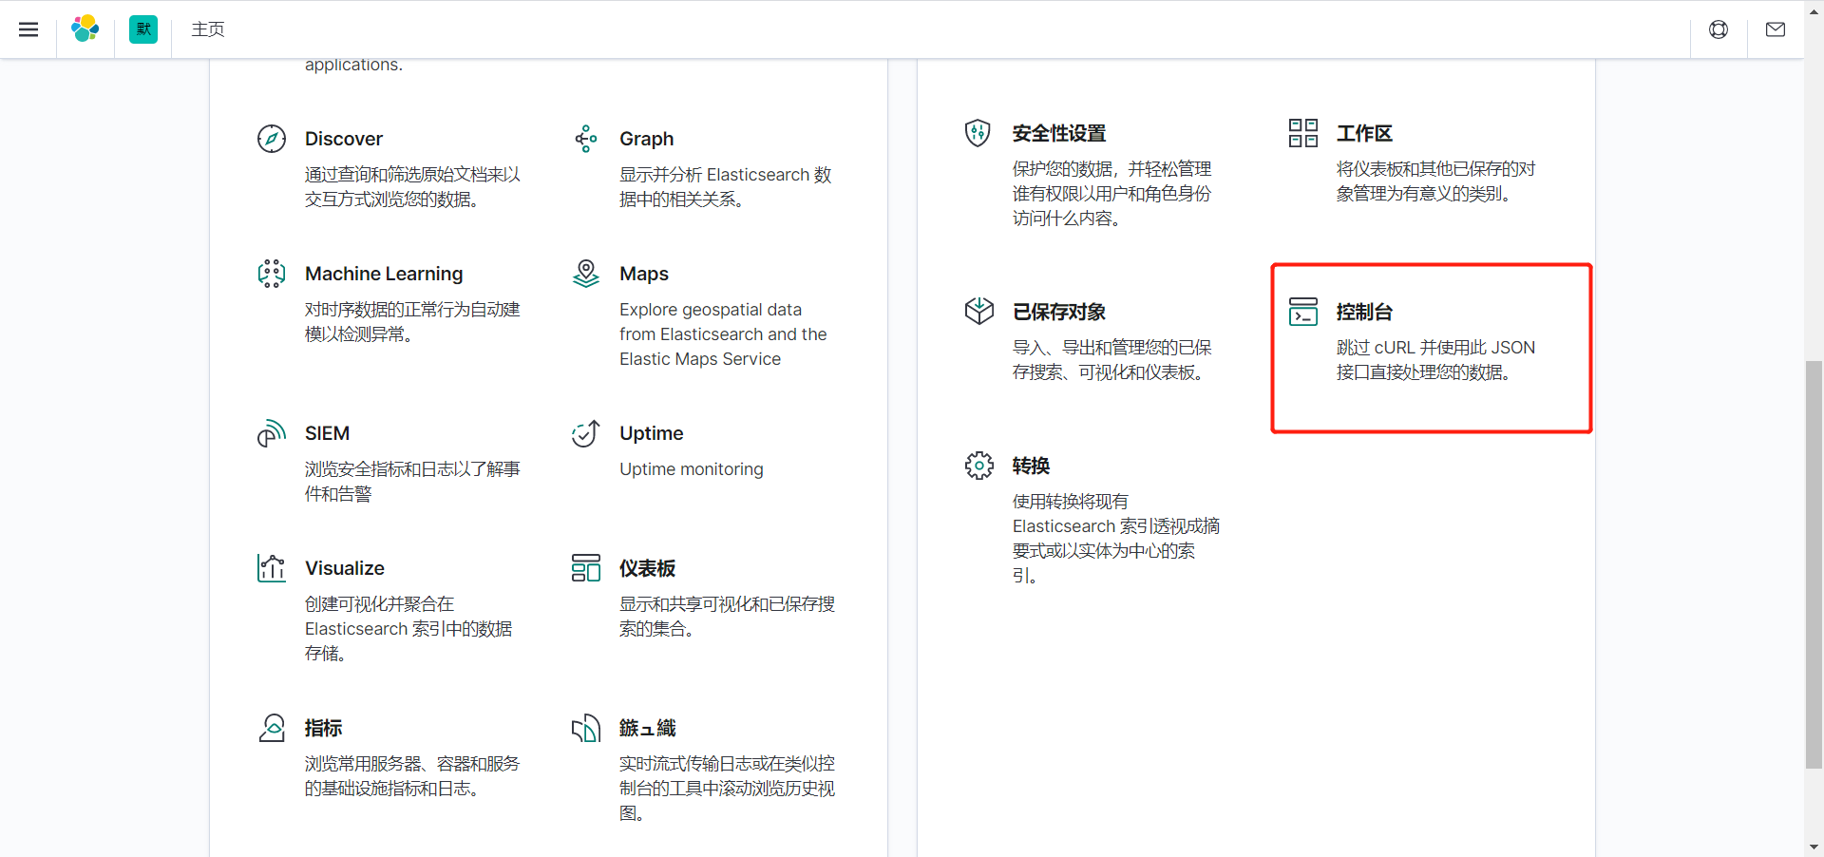Click the 仪表板 dashboard icon
1824x857 pixels.
586,568
